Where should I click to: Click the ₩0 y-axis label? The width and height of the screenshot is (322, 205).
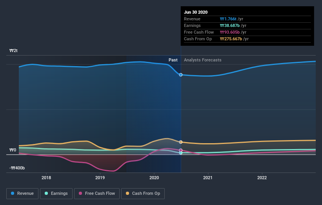[x=13, y=150]
